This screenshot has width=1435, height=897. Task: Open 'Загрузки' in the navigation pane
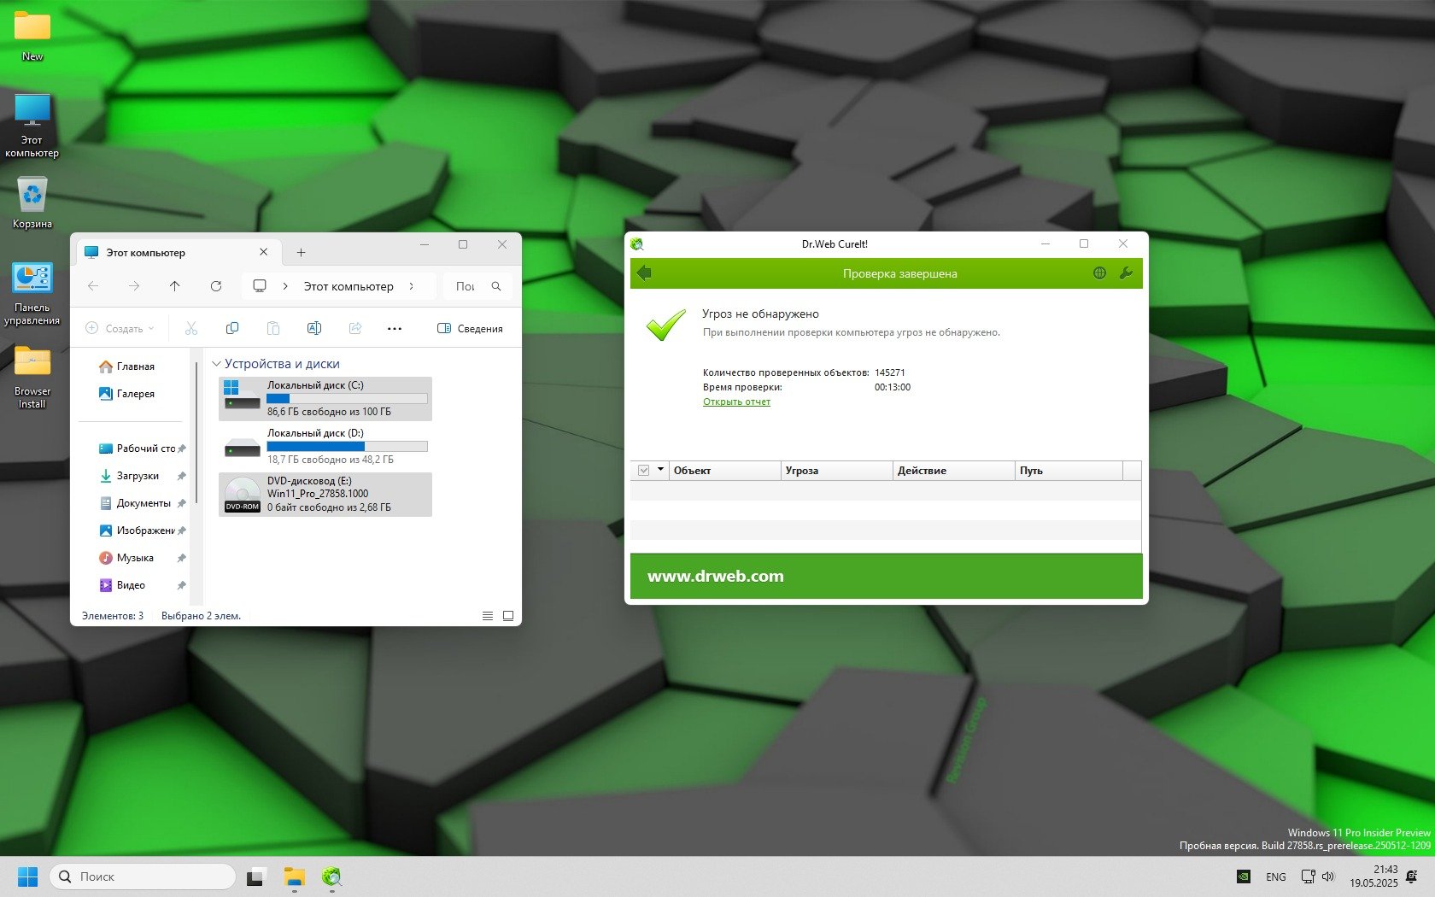click(x=138, y=476)
